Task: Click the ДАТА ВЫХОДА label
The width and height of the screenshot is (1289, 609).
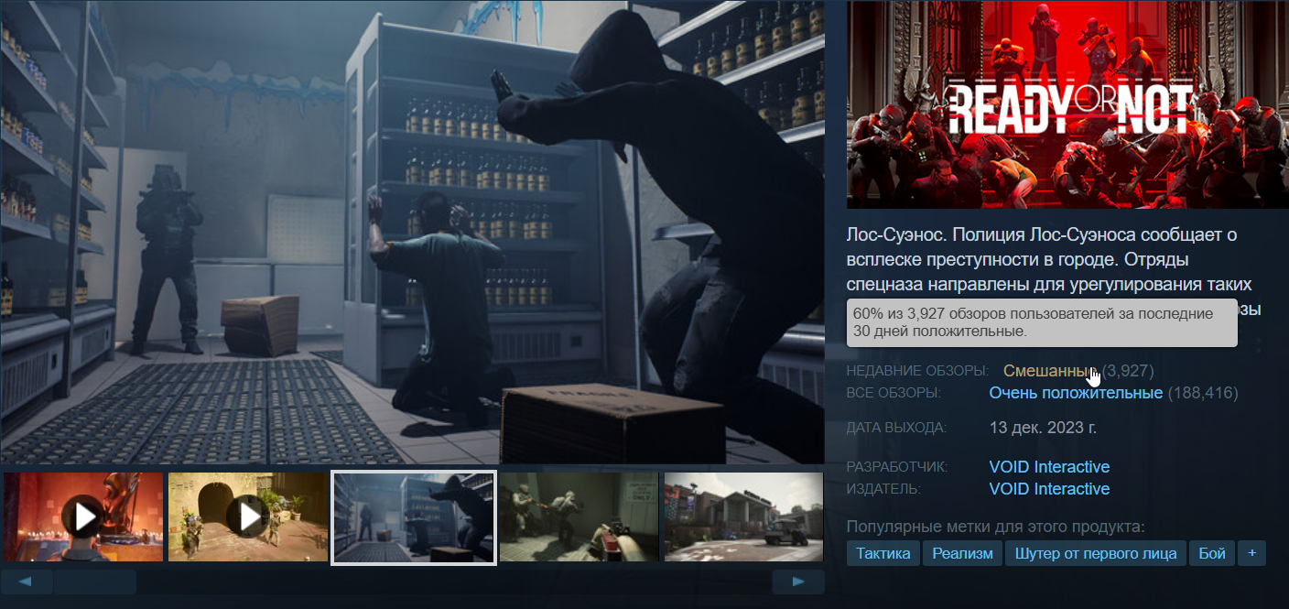Action: (x=896, y=428)
